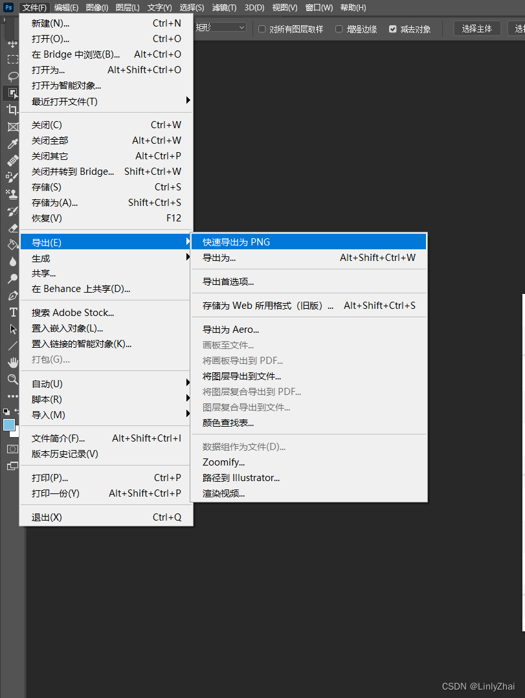Uncheck the 减去对象 checkbox

(x=392, y=29)
